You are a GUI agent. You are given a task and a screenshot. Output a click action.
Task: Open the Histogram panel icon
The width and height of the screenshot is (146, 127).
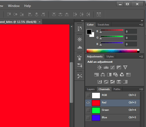click(x=80, y=47)
